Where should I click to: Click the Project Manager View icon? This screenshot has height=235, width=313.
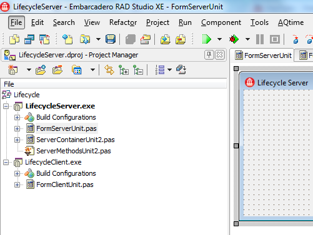(76, 70)
